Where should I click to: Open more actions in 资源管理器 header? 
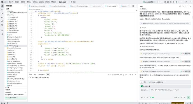(x=25, y=6)
